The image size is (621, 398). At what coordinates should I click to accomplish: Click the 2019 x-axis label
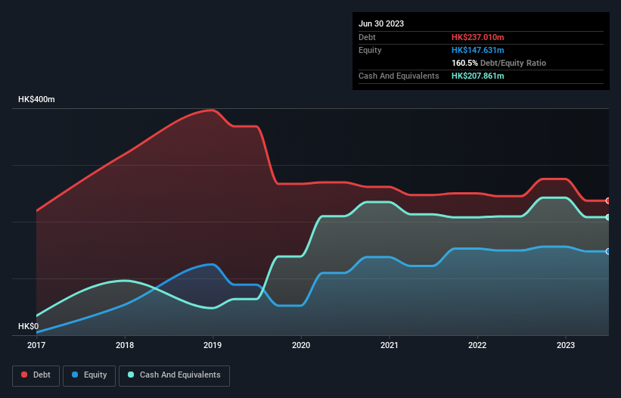(213, 345)
